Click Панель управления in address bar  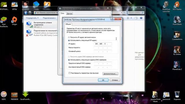[x=47, y=13]
